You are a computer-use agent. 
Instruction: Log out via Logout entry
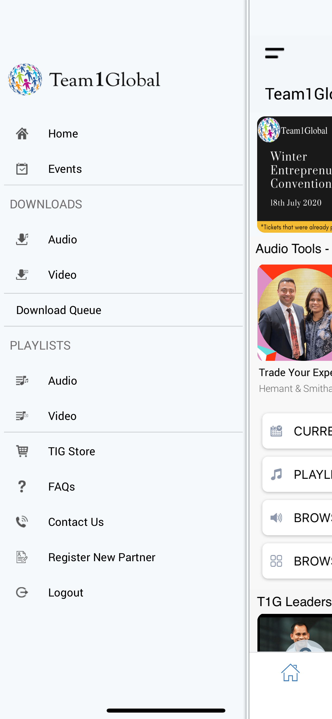[x=123, y=592]
